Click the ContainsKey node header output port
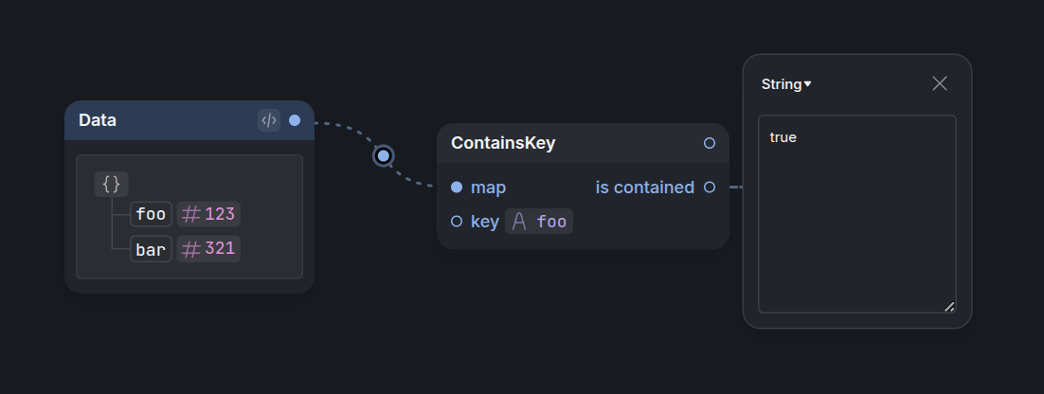The height and width of the screenshot is (394, 1044). [710, 143]
